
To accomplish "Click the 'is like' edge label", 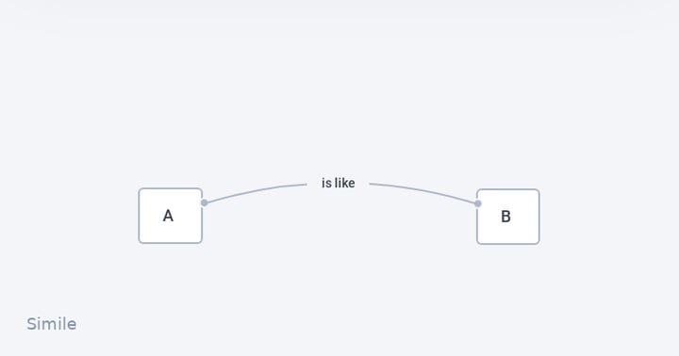I will pos(339,183).
